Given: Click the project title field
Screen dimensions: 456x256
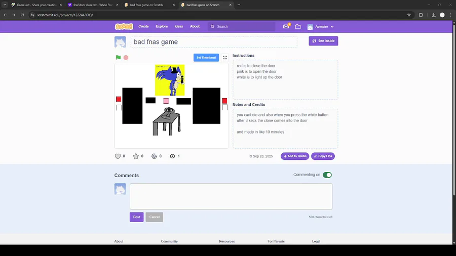Looking at the screenshot, I should coord(213,42).
